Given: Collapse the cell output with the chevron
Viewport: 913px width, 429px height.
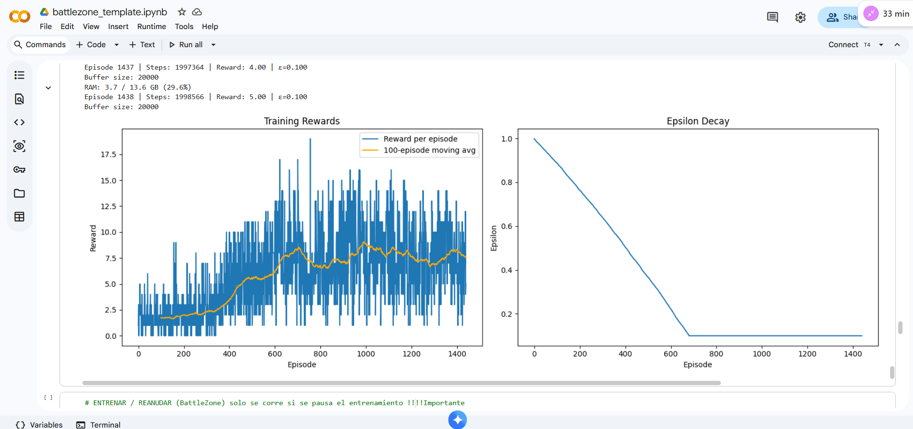Looking at the screenshot, I should click(48, 88).
